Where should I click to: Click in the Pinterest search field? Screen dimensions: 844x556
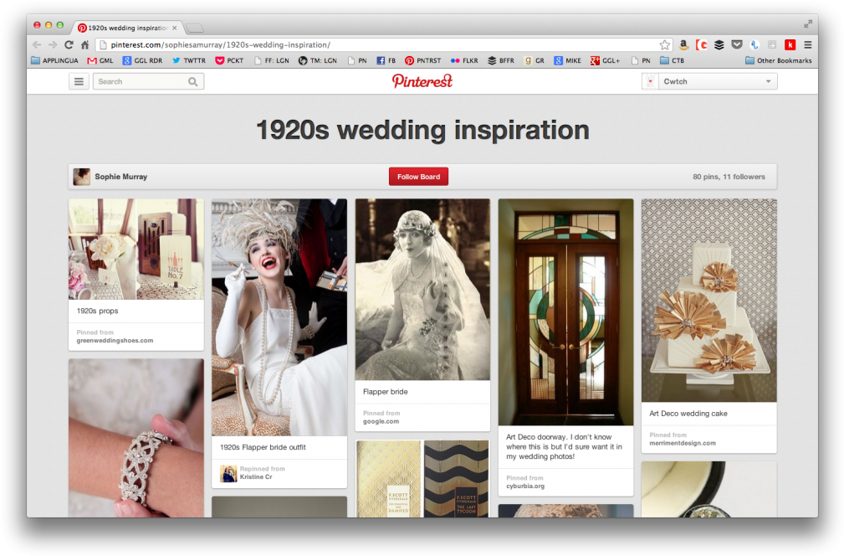coord(140,81)
